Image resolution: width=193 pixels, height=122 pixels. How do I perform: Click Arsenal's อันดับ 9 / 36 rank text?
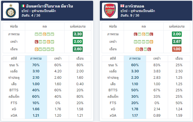point(130,15)
